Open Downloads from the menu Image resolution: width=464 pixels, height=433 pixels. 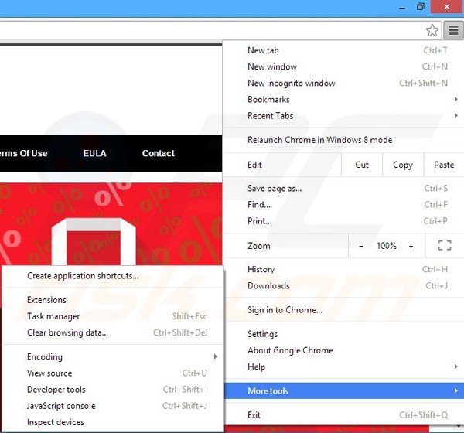(344, 285)
